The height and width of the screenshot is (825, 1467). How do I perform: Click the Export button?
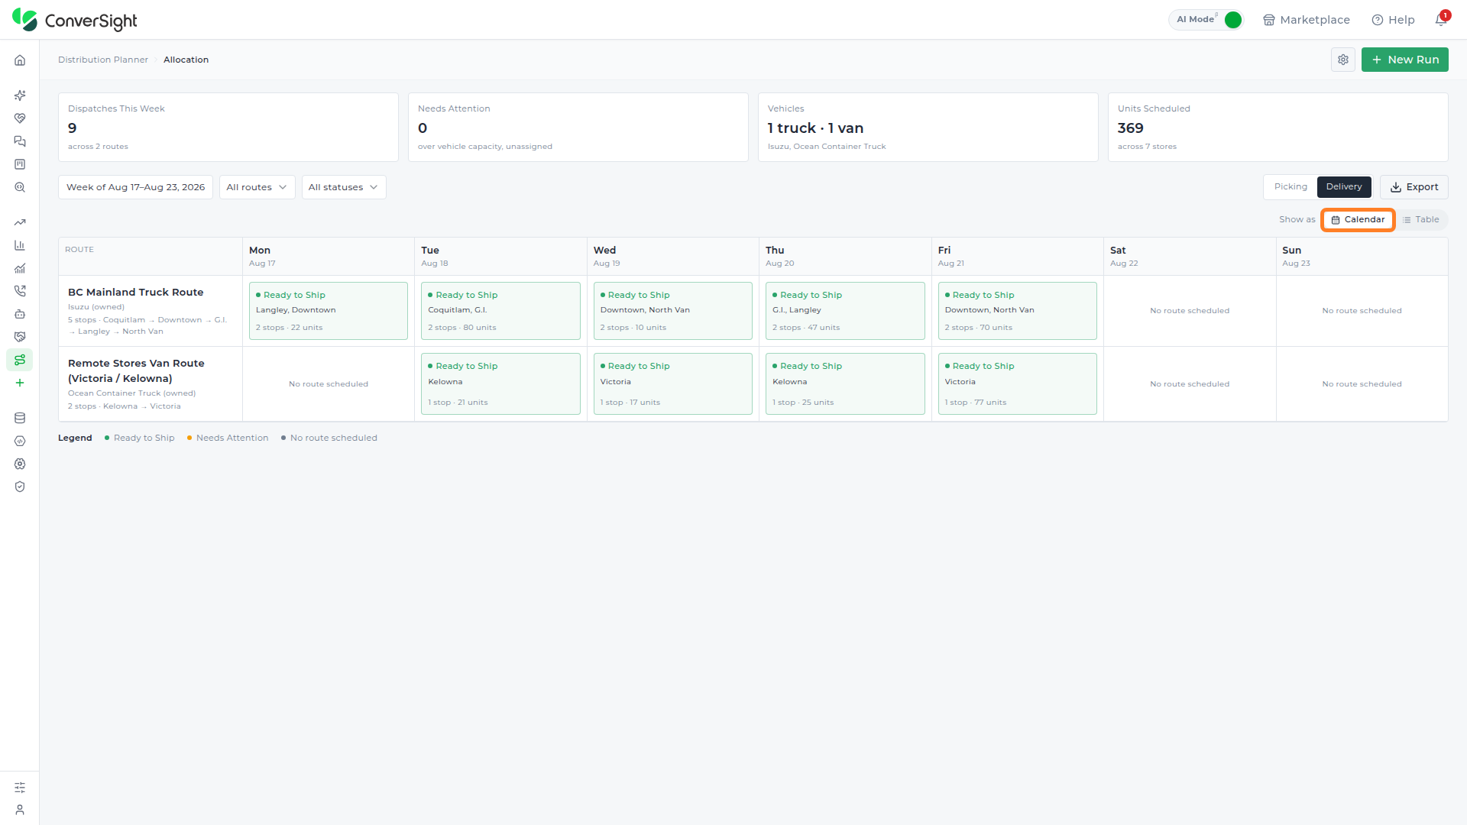point(1414,187)
